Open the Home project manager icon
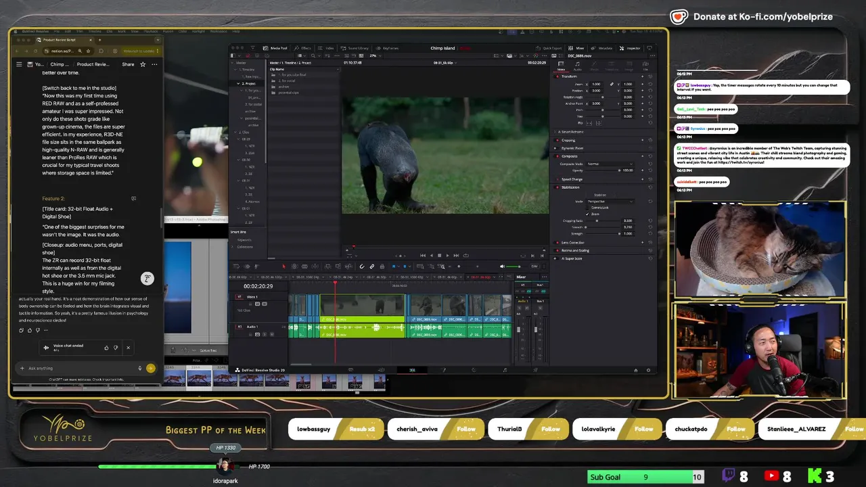Image resolution: width=866 pixels, height=487 pixels. (635, 370)
